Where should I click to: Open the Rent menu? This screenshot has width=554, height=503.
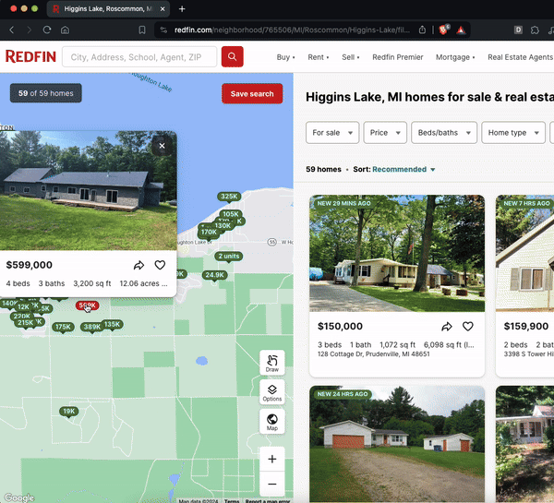[318, 57]
